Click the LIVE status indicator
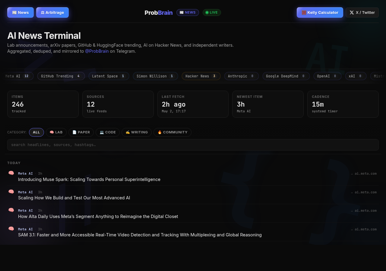 [212, 12]
